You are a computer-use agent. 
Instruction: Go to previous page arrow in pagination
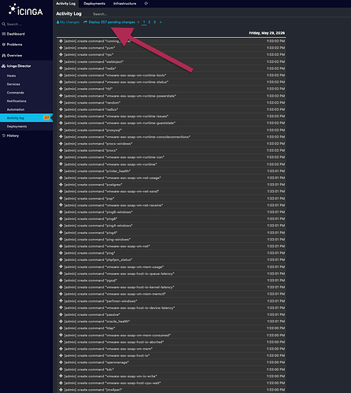[x=139, y=22]
